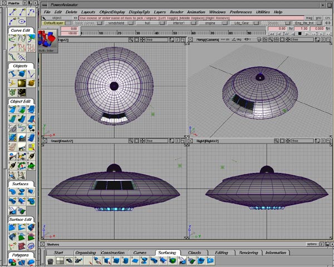
Task: Pick the green surface icon on Surfacing shelf
Action: [x=171, y=260]
